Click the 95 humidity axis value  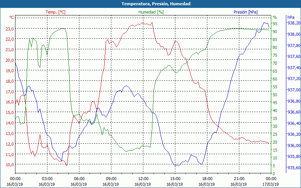coord(275,24)
